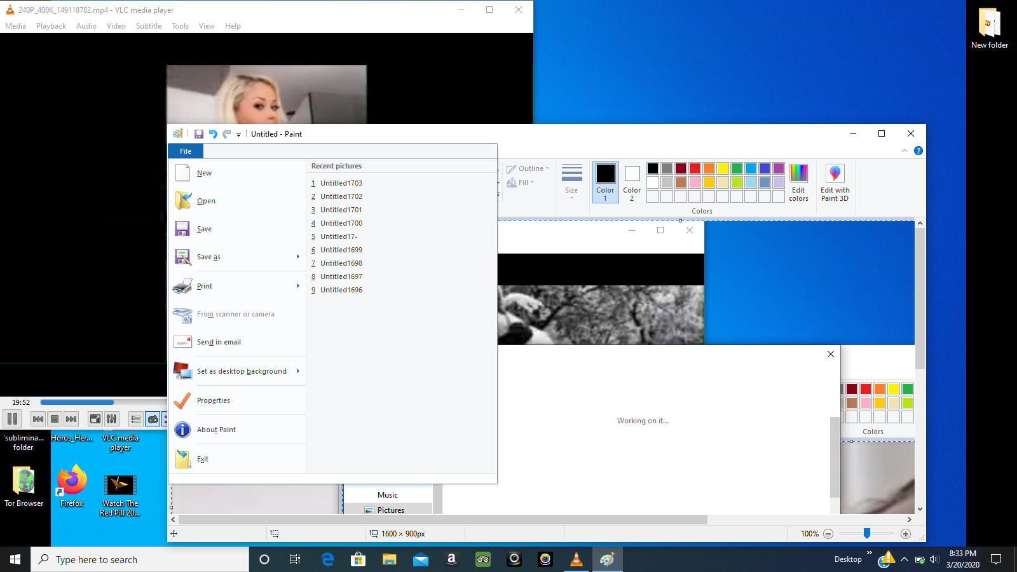Open the VLC Tools menu
Image resolution: width=1017 pixels, height=572 pixels.
tap(181, 26)
